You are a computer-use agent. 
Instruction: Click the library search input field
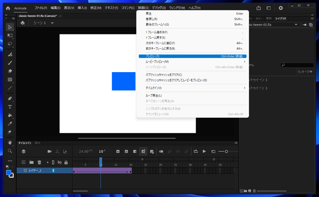[x=299, y=65]
